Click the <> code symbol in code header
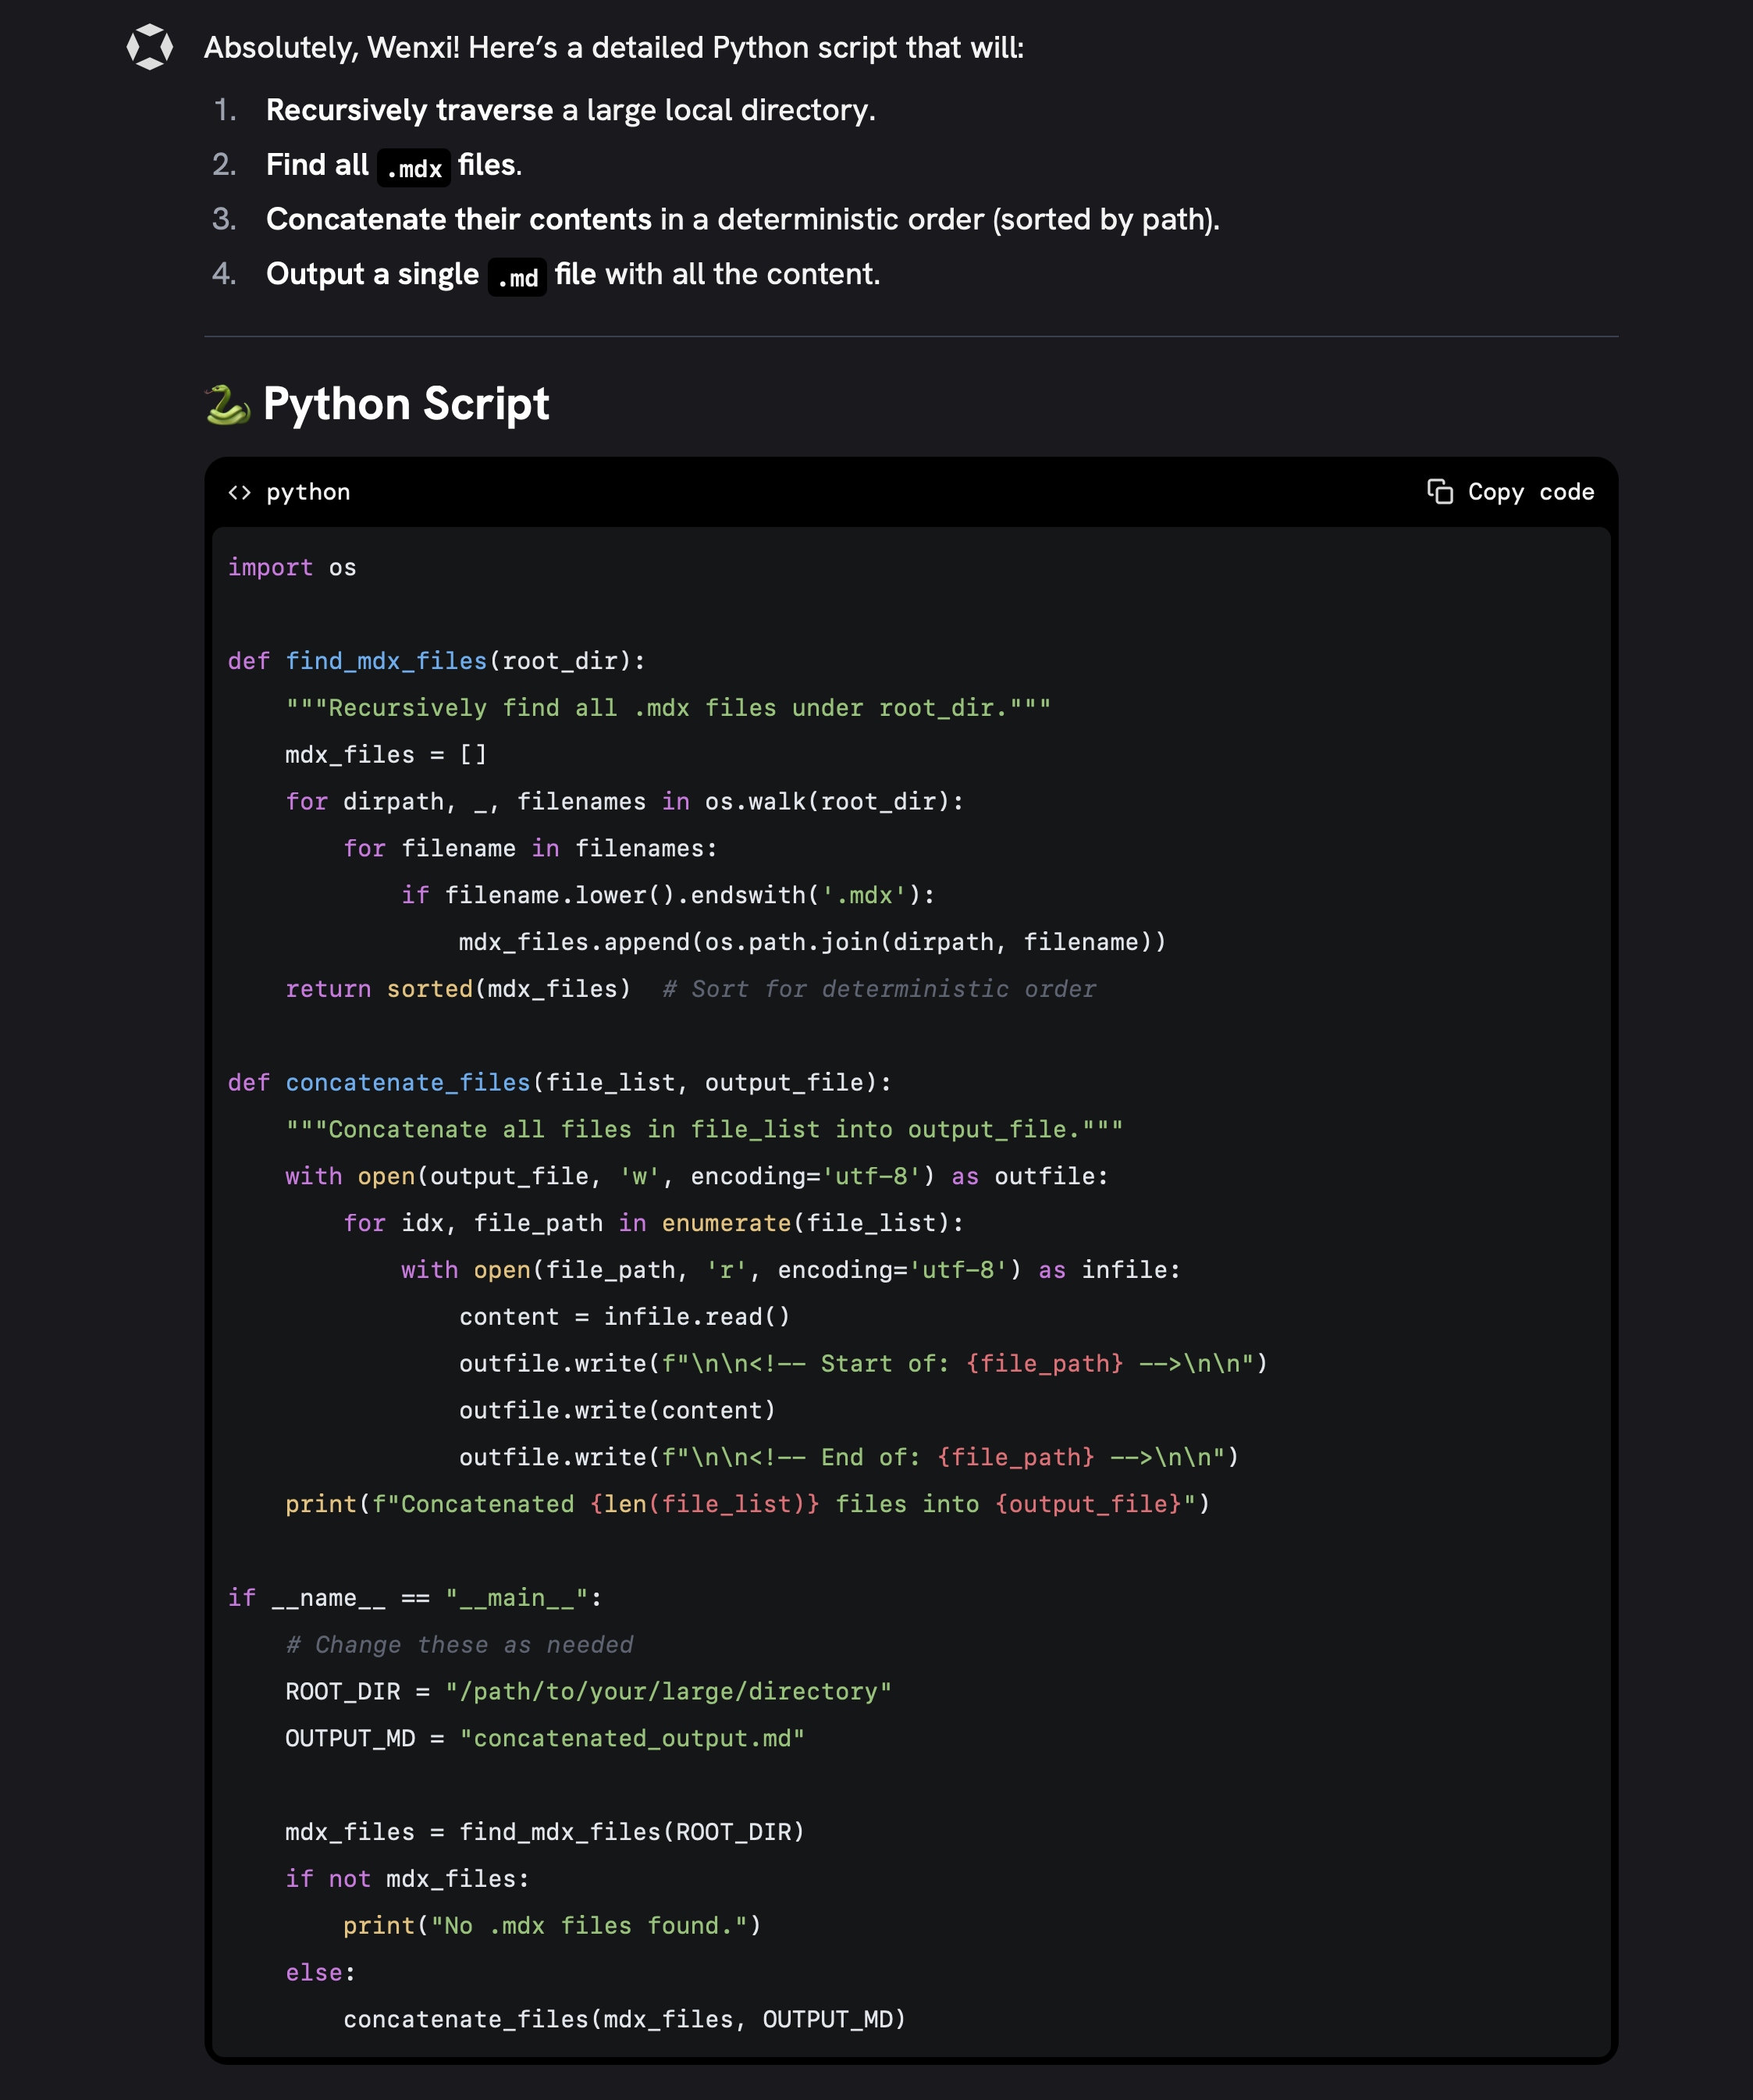1753x2100 pixels. tap(240, 492)
